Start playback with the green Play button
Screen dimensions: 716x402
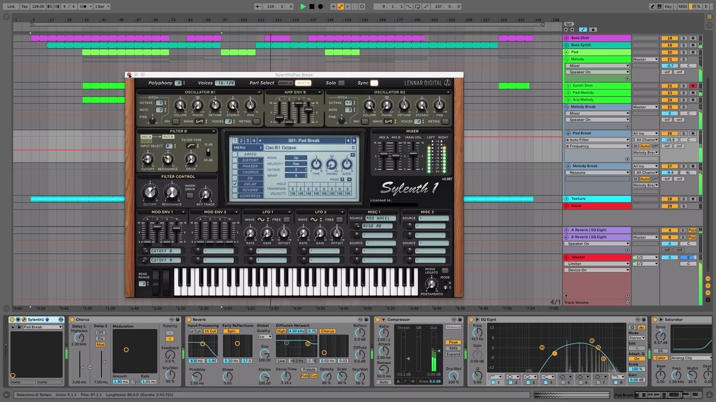pos(303,7)
